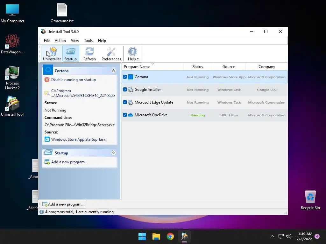Click the bottom Add a new program button
Image resolution: width=326 pixels, height=244 pixels.
[x=63, y=204]
